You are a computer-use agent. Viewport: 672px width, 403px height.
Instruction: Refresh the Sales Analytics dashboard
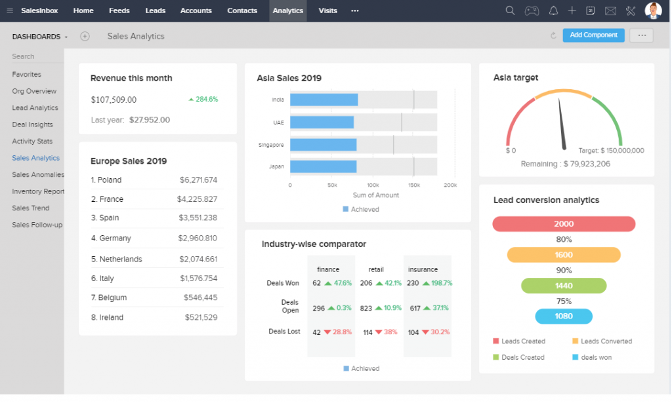click(553, 35)
